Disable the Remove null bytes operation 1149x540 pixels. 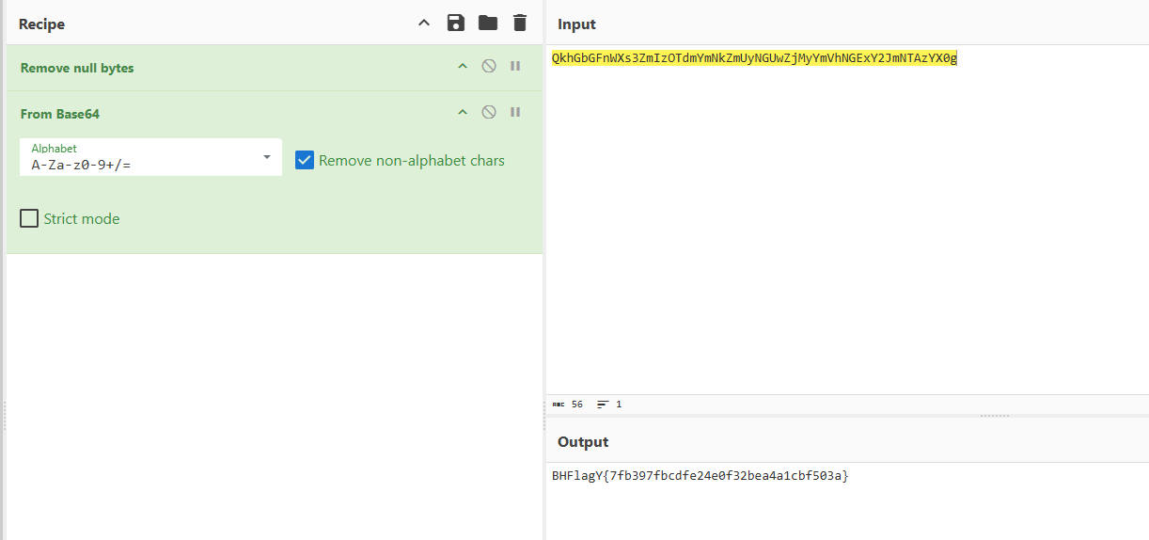click(489, 67)
